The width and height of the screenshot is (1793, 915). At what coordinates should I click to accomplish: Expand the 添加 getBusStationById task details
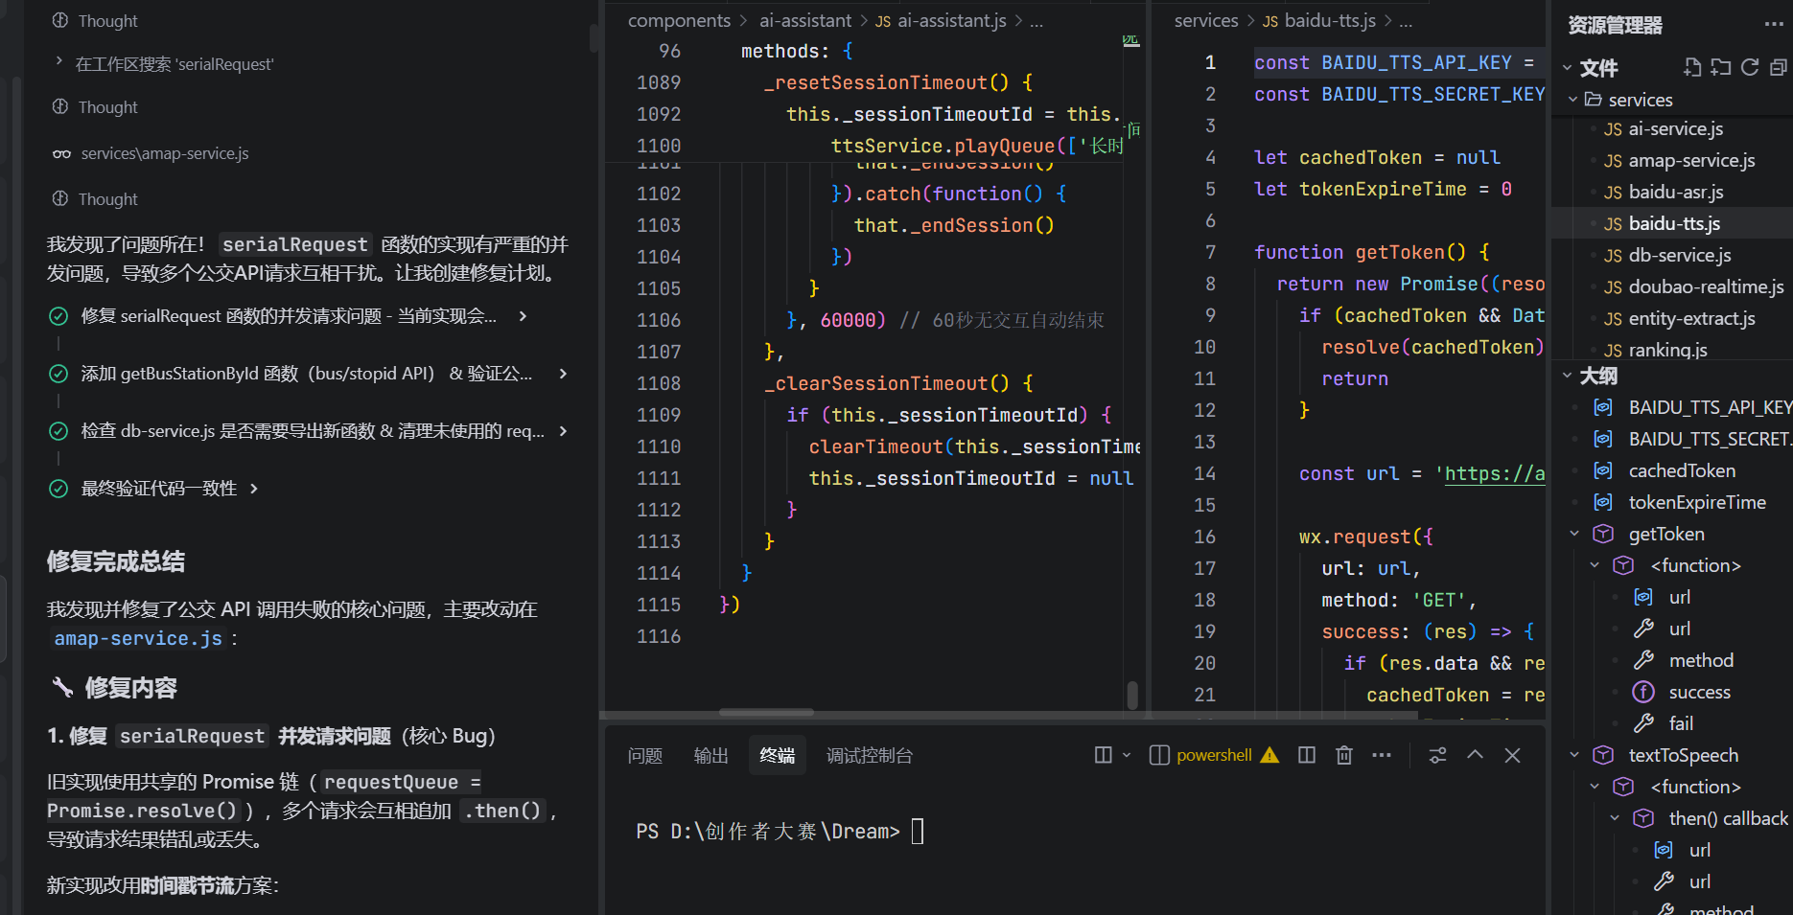point(563,373)
